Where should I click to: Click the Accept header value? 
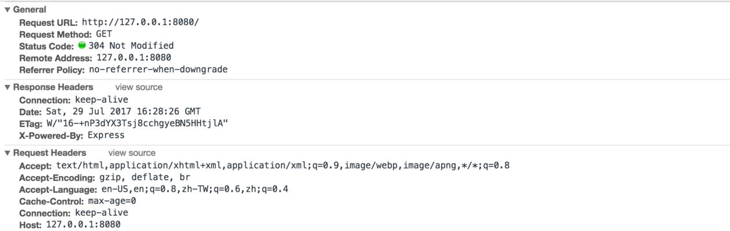[283, 166]
